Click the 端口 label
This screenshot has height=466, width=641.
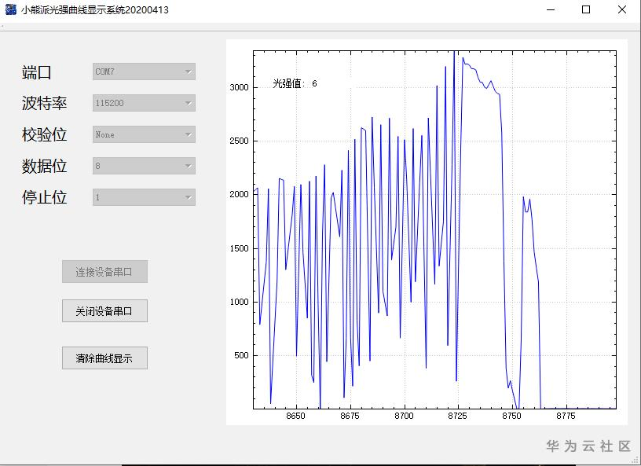tap(36, 72)
